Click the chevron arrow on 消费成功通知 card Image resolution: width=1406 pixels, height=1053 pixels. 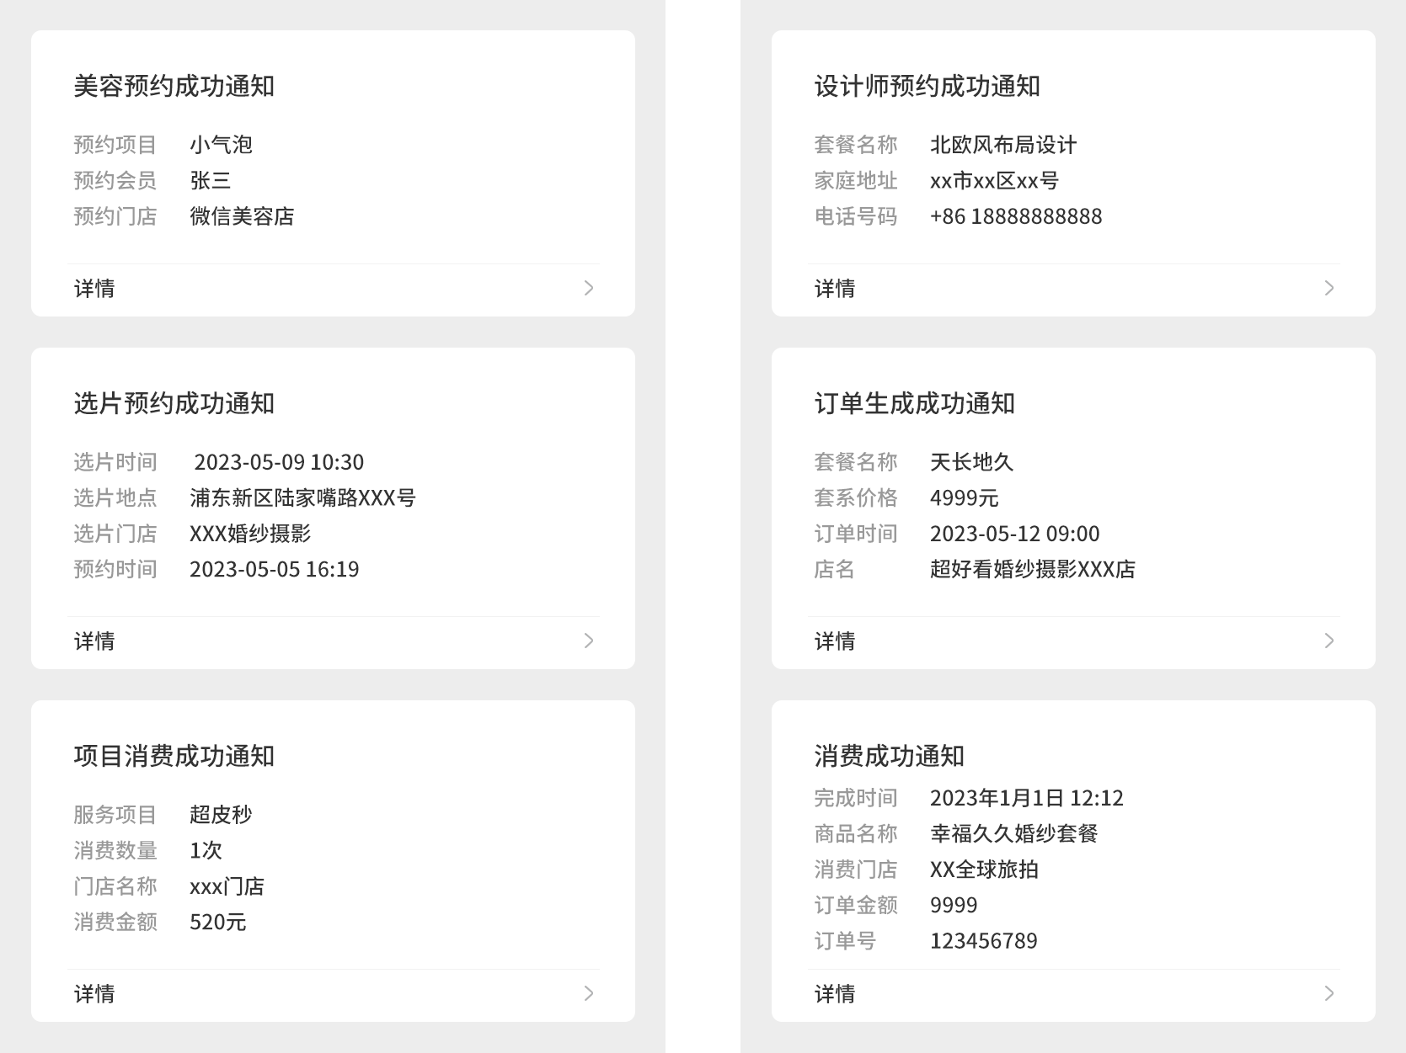[1329, 993]
